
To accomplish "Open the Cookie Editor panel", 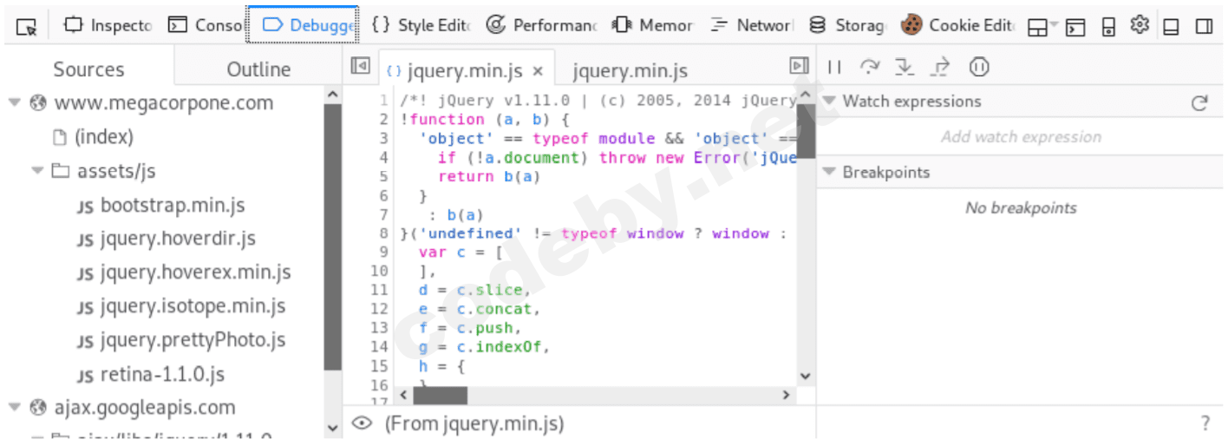I will (x=958, y=26).
